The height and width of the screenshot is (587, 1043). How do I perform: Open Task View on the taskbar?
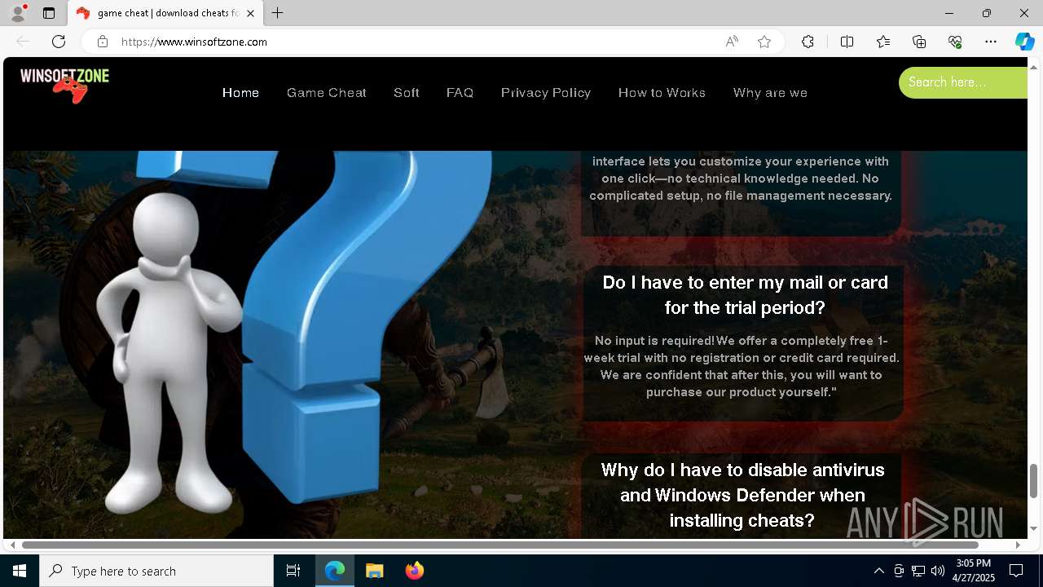[293, 571]
